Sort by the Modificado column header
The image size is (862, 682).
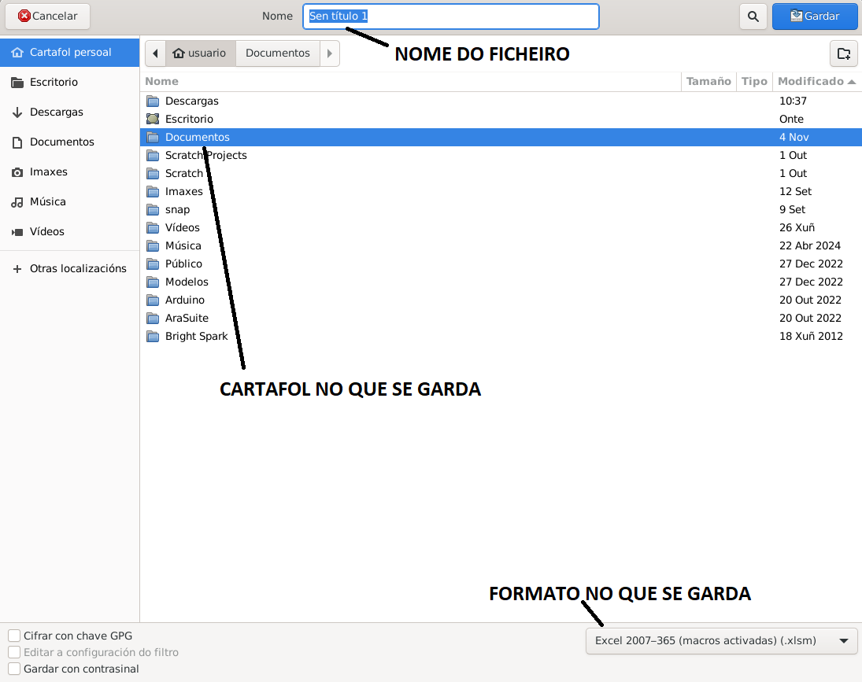point(817,81)
